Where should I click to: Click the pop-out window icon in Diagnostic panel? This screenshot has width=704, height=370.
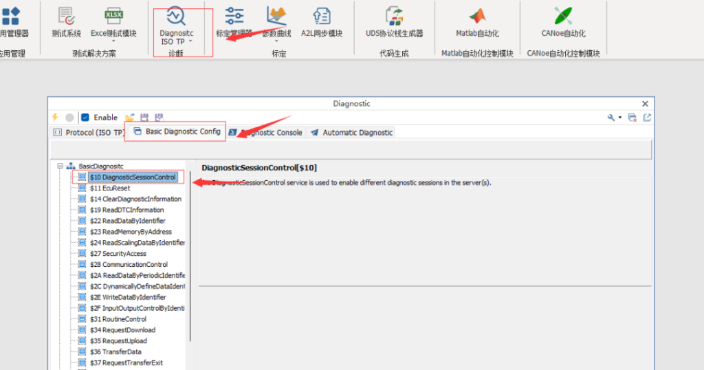(647, 118)
